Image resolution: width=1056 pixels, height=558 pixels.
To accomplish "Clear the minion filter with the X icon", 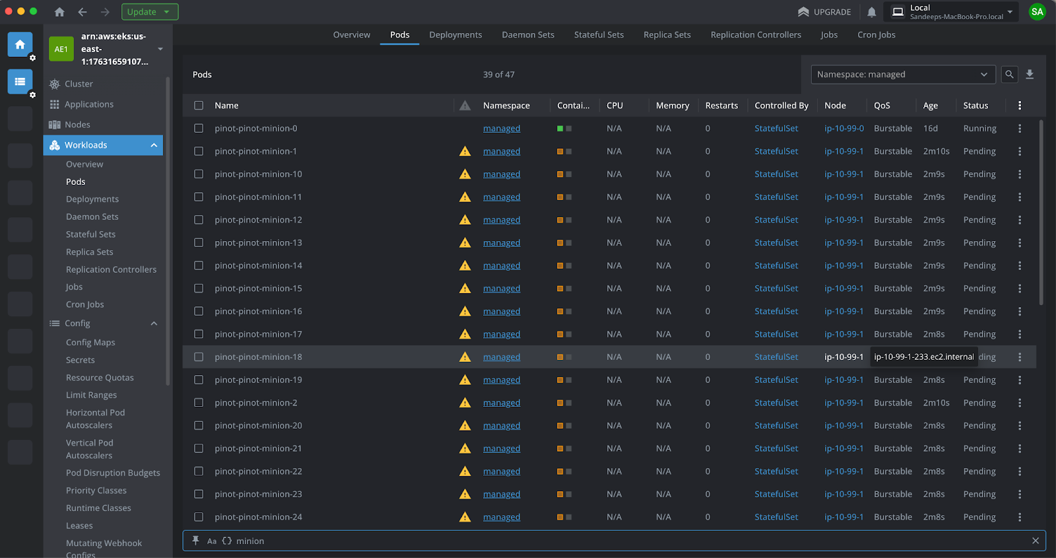I will [x=1035, y=541].
